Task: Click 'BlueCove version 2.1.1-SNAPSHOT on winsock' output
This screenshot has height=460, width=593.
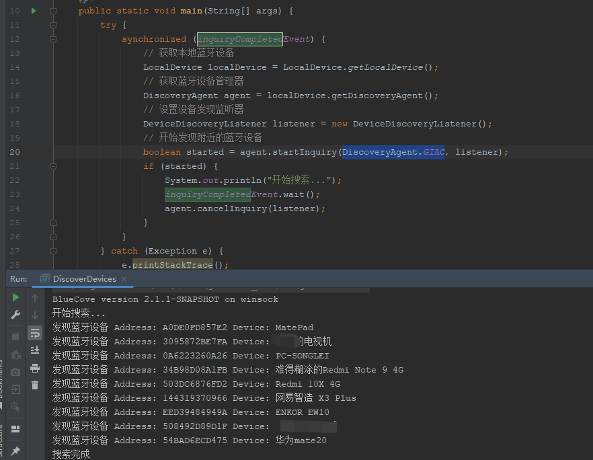Action: (x=165, y=299)
